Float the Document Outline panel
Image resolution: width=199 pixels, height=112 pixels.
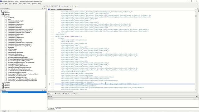[x=43, y=9]
